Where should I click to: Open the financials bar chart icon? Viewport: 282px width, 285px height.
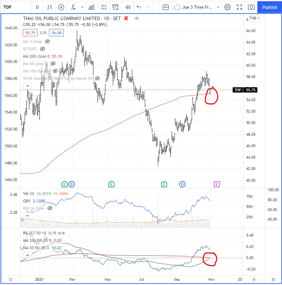(91, 7)
